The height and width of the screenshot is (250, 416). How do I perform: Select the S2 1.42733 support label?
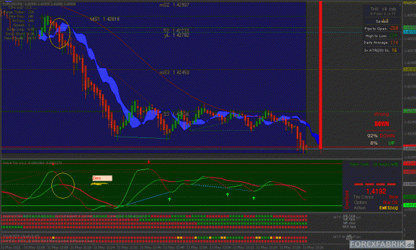(176, 31)
